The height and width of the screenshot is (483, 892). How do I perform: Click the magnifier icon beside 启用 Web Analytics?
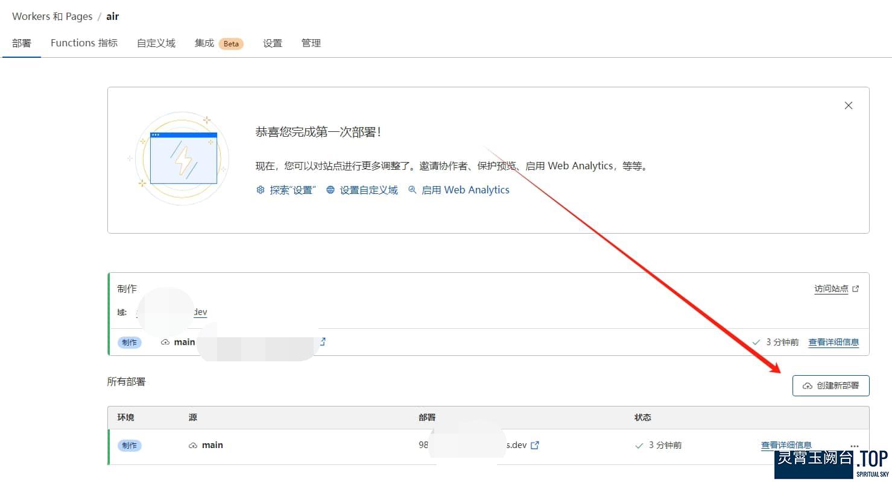coord(413,190)
